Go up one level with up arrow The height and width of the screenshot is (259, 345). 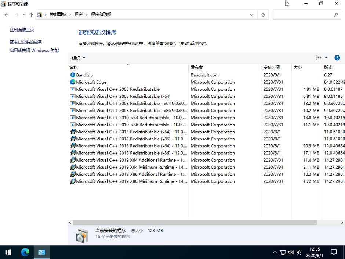pyautogui.click(x=31, y=15)
